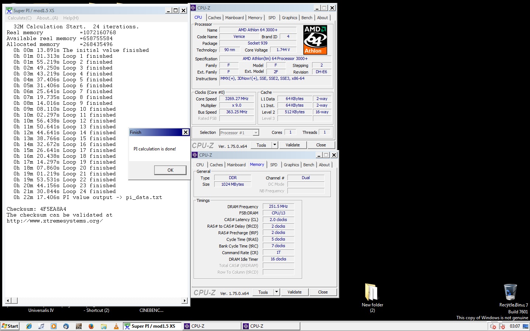Click the DRAM Frequency value 251.5 MHz
This screenshot has height=331, width=530.
click(x=278, y=206)
